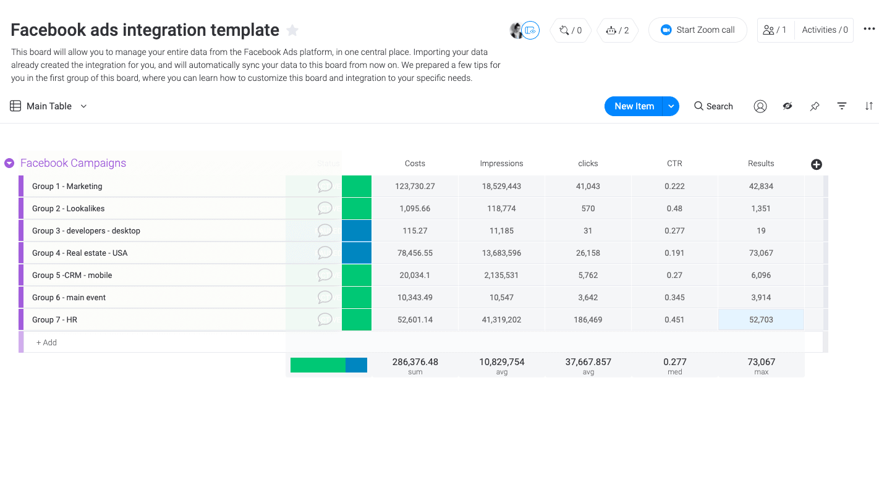Open the Main Table view dropdown
The height and width of the screenshot is (480, 879).
click(83, 106)
